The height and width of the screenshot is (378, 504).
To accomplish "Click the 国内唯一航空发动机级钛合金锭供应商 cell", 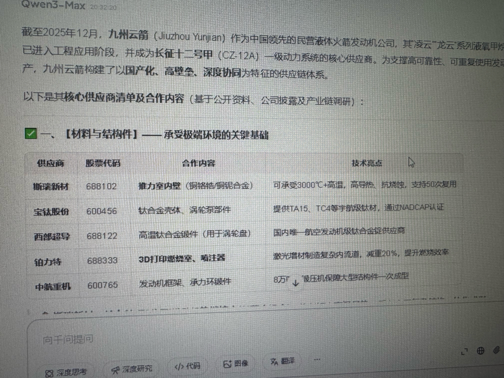I will pos(339,231).
